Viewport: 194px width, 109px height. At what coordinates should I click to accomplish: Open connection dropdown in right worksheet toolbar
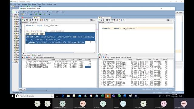point(170,20)
